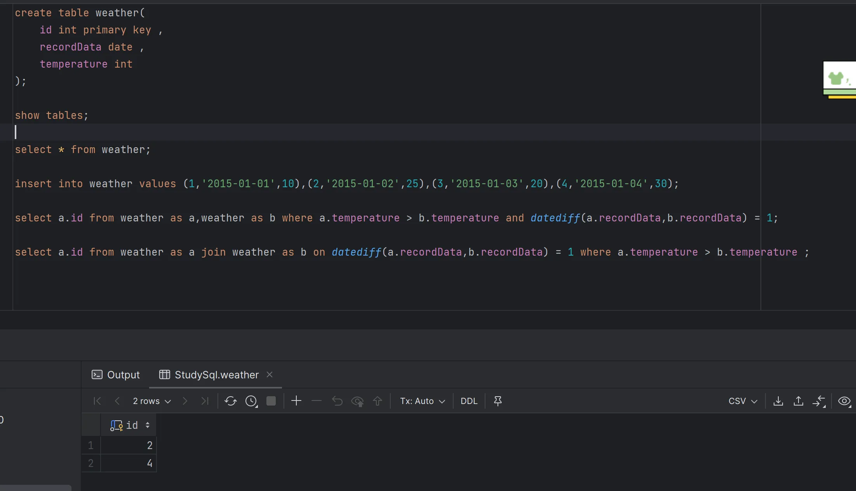
Task: Reload the result page
Action: pyautogui.click(x=231, y=401)
